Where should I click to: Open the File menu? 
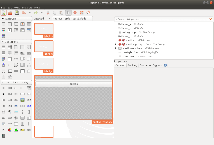point(3,8)
